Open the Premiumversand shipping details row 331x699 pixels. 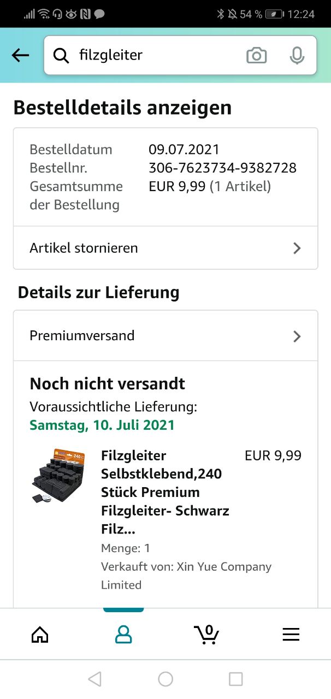coord(165,336)
